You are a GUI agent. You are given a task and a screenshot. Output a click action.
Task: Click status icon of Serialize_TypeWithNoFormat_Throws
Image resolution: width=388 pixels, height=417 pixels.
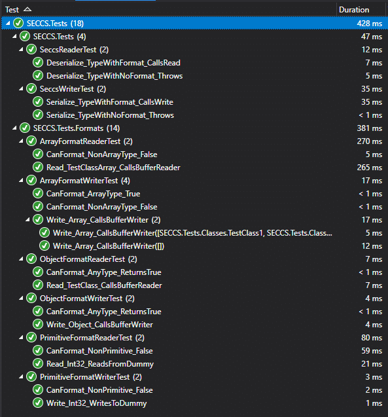tap(38, 115)
